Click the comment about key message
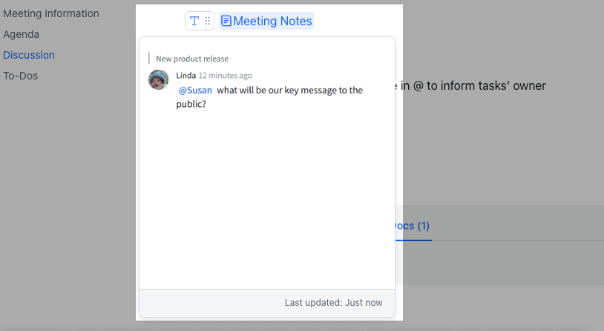The width and height of the screenshot is (604, 331). (x=289, y=91)
